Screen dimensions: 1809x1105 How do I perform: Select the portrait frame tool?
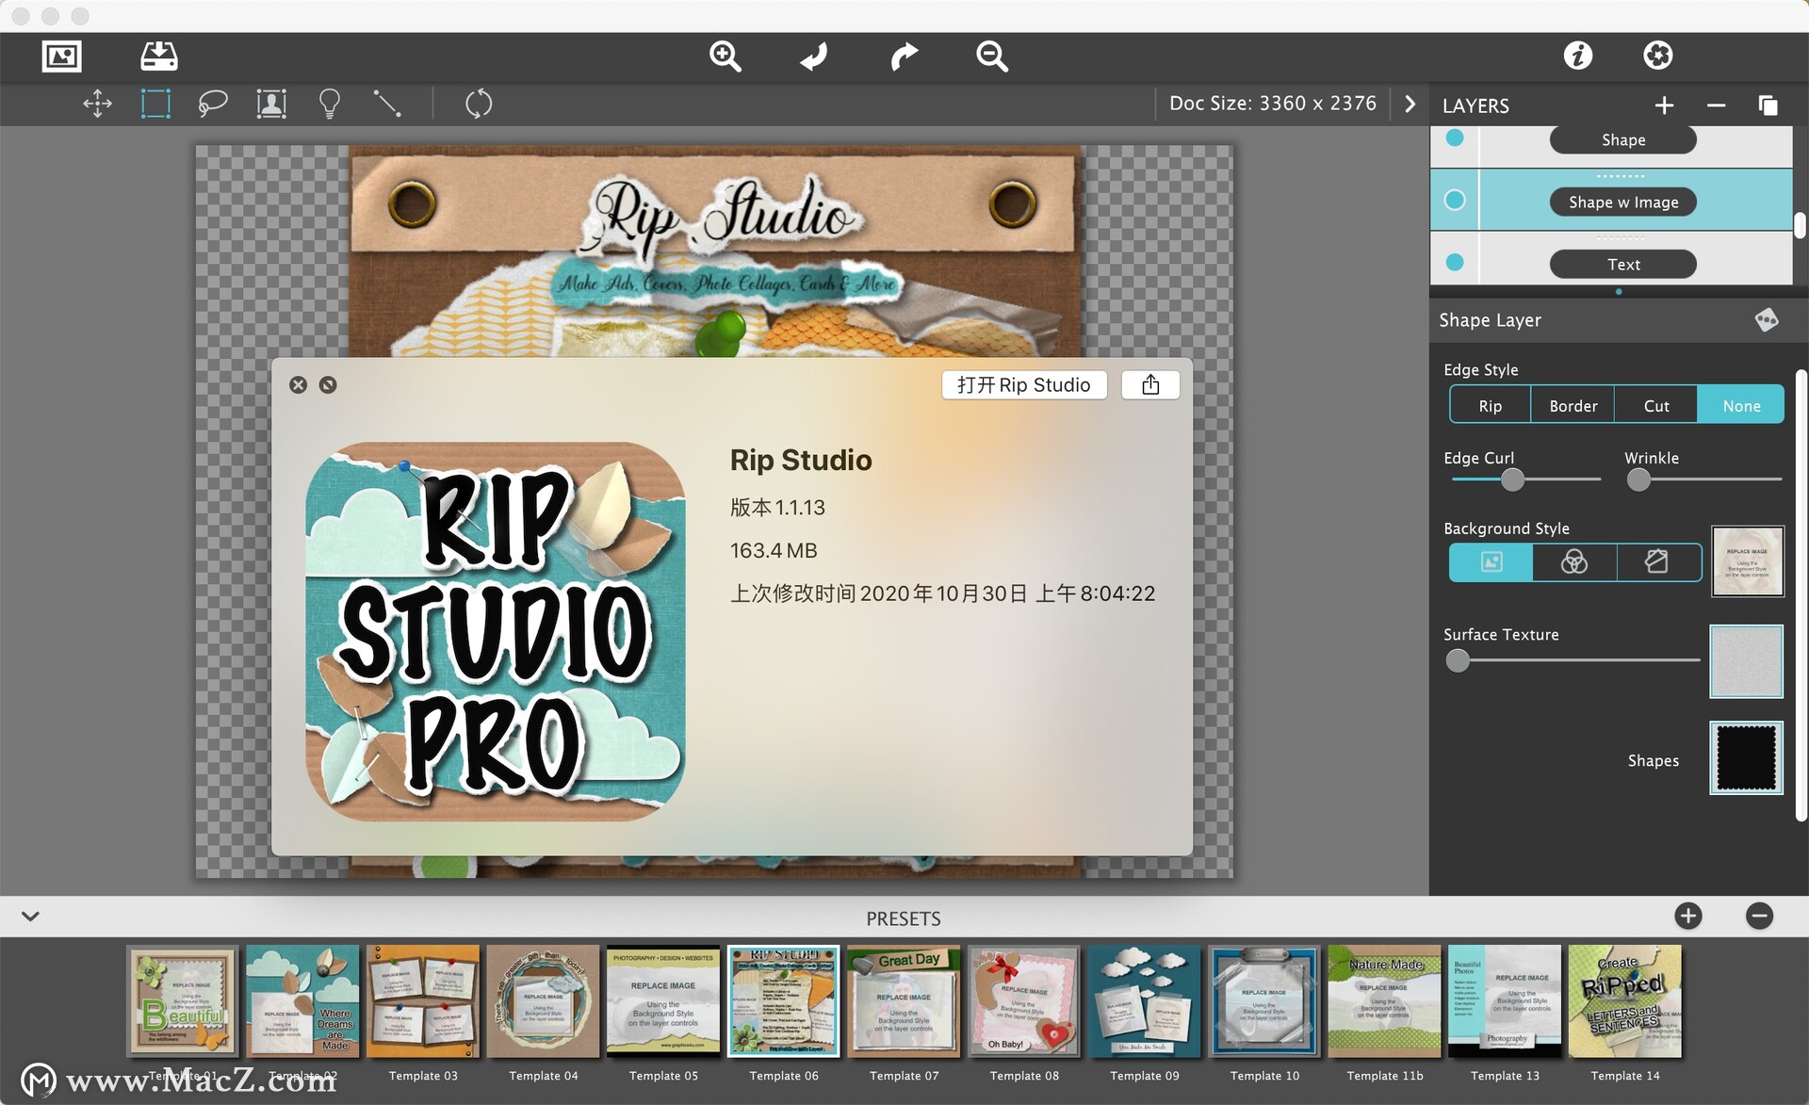coord(271,104)
